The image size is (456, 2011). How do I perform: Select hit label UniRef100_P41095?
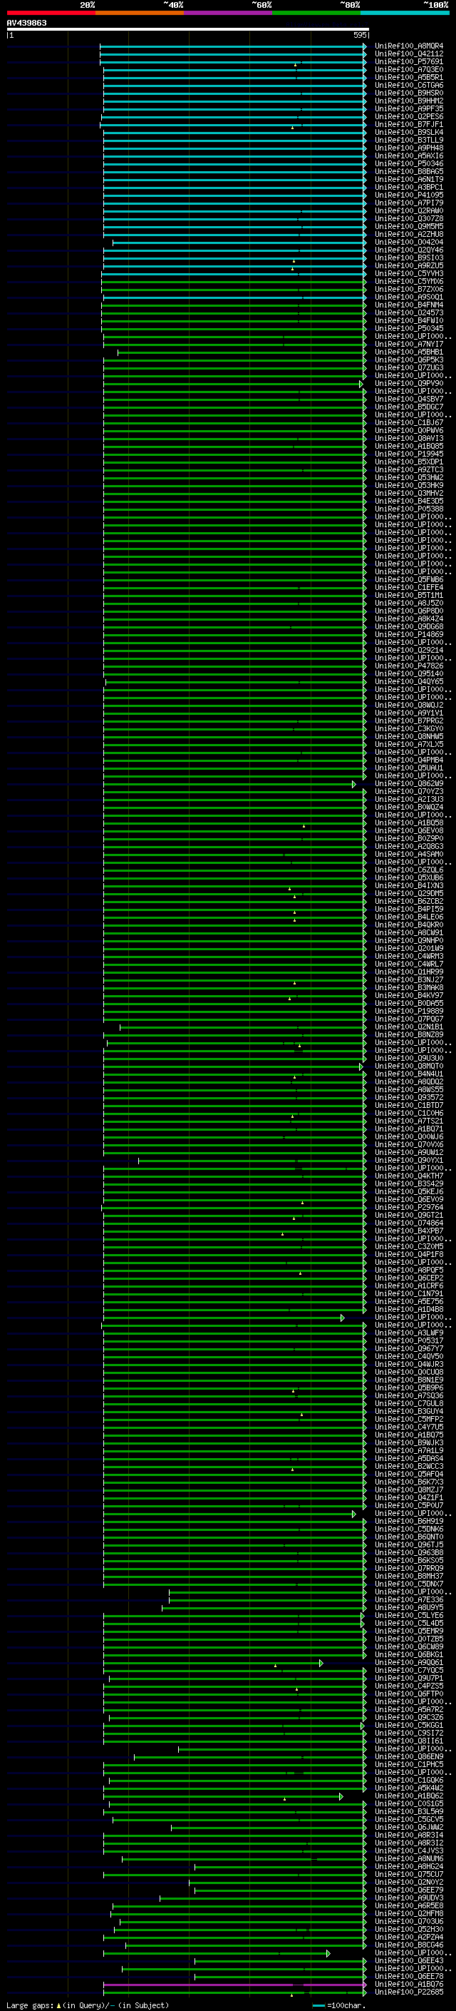[x=408, y=195]
